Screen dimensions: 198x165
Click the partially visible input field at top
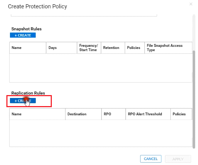[84, 15]
